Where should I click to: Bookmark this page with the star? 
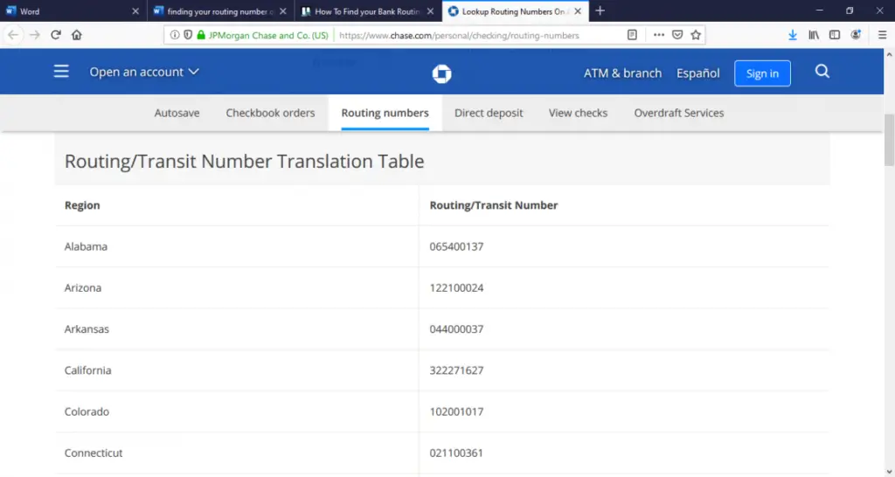pyautogui.click(x=695, y=35)
